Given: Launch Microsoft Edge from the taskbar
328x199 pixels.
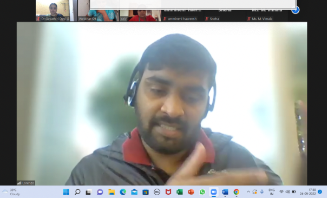Looking at the screenshot, I should click(123, 192).
